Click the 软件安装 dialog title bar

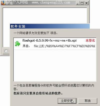coord(50,26)
